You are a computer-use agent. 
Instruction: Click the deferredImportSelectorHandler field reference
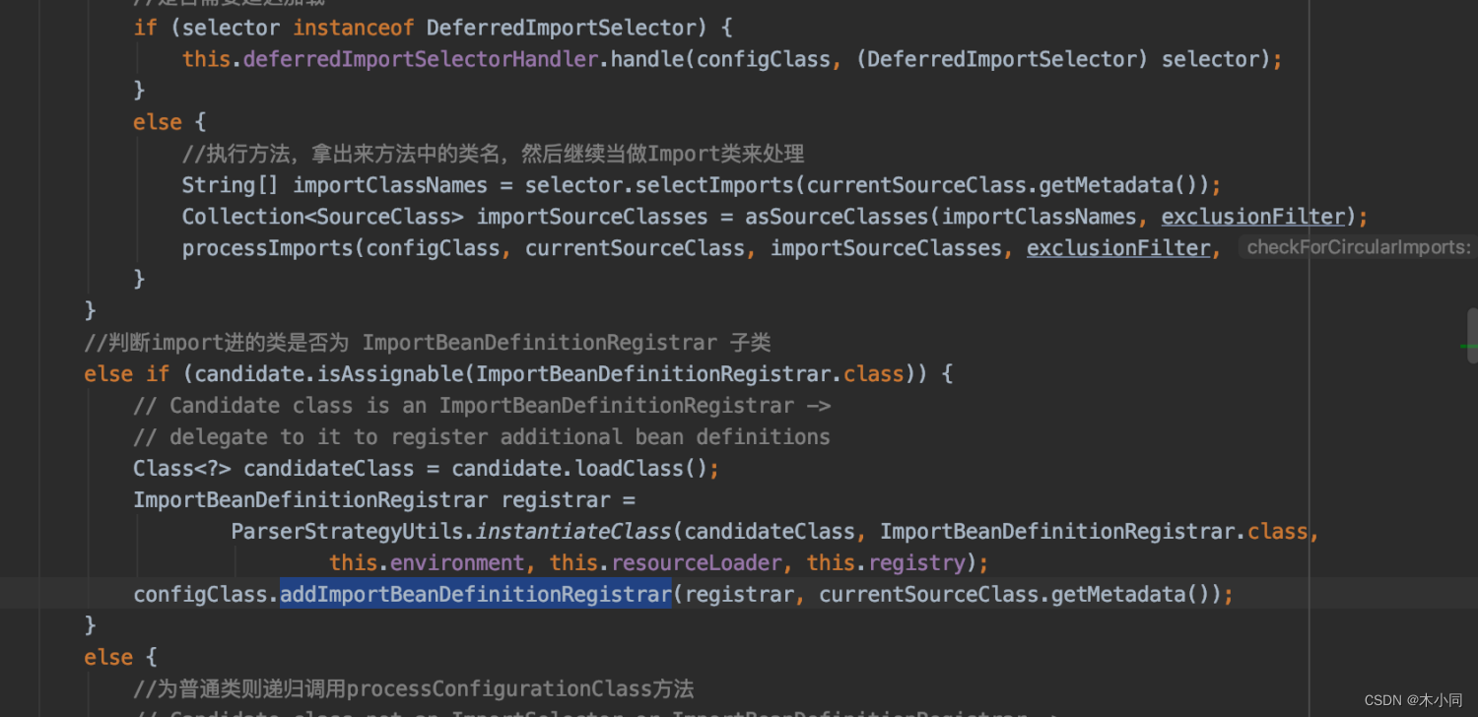pos(421,59)
